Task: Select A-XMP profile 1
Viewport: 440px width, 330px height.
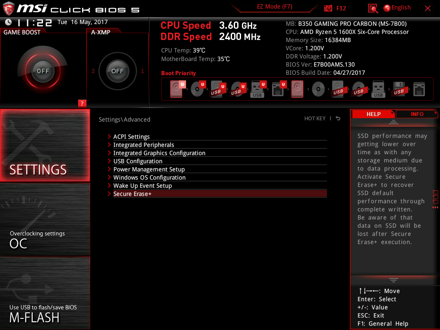Action: pyautogui.click(x=142, y=71)
